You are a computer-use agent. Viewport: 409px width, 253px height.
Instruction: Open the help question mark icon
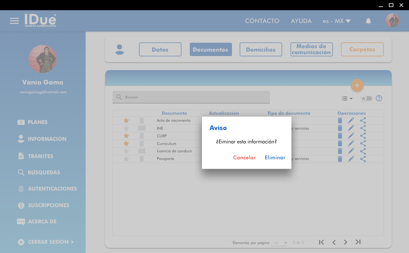point(379,98)
